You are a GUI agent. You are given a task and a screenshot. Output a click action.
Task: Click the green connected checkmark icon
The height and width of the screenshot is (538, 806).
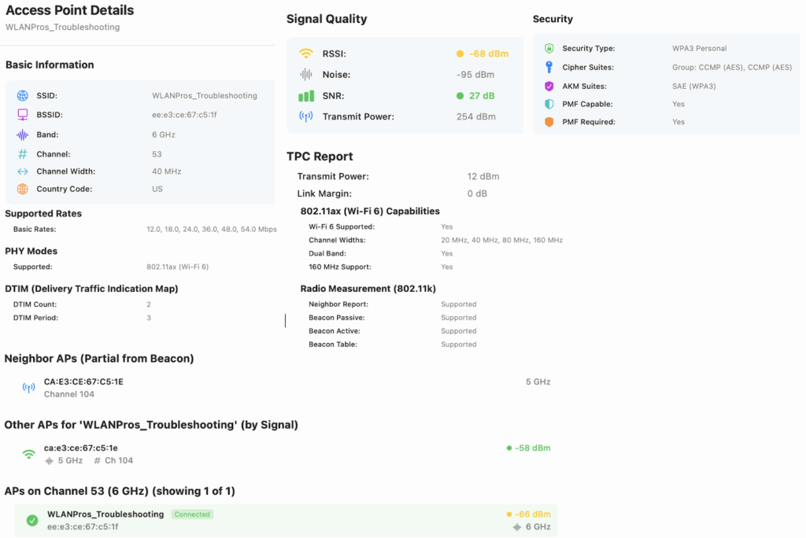(x=32, y=521)
